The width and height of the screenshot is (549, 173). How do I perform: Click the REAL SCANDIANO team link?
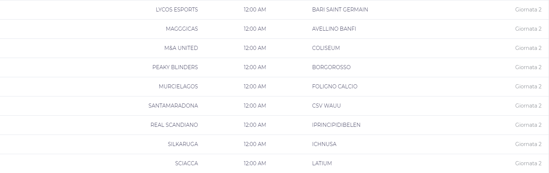click(x=174, y=125)
